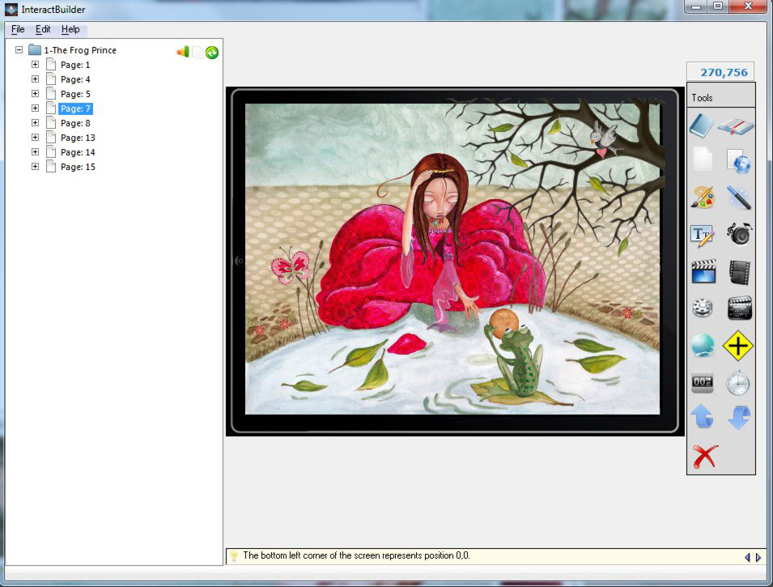Select Page: 15 in the tree

78,167
